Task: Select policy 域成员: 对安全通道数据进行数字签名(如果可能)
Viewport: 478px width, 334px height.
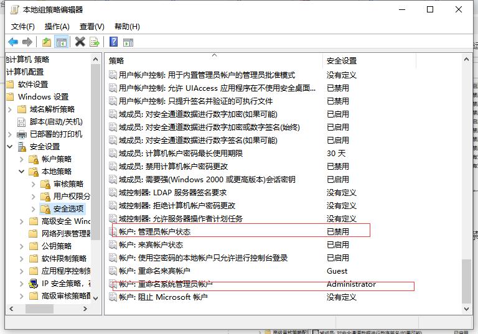Action: tap(198, 140)
